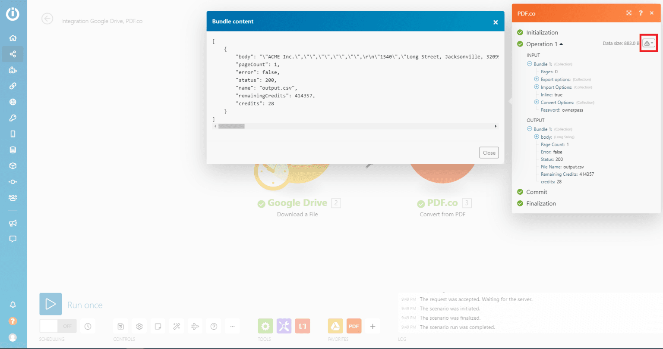Screen dimensions: 663x349
Task: Click the back arrow beside Integration title
Action: click(x=47, y=19)
